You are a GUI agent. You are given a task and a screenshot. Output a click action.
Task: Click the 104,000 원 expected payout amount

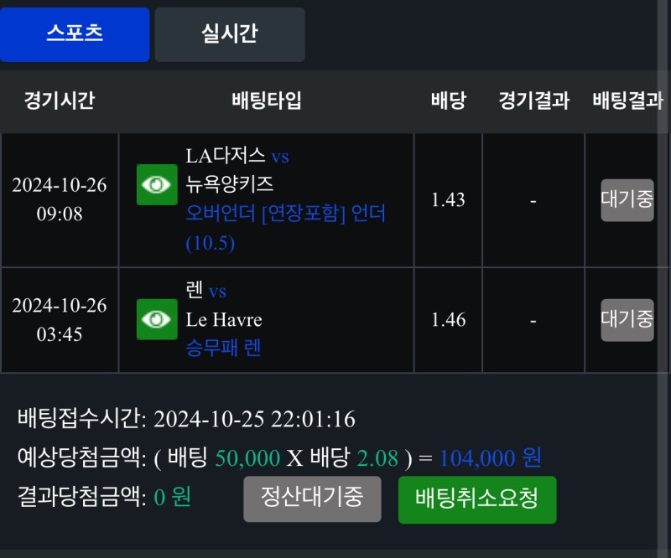(490, 457)
